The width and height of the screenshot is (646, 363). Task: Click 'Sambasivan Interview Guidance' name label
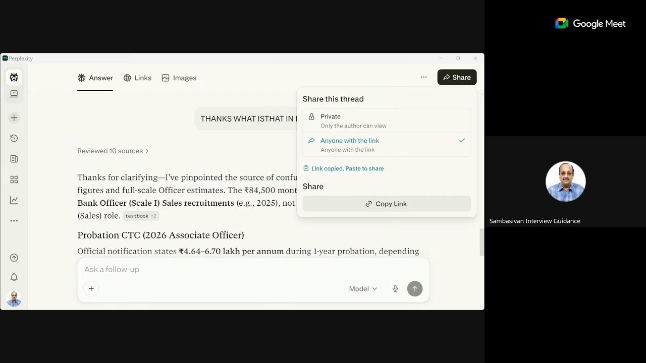click(x=535, y=221)
